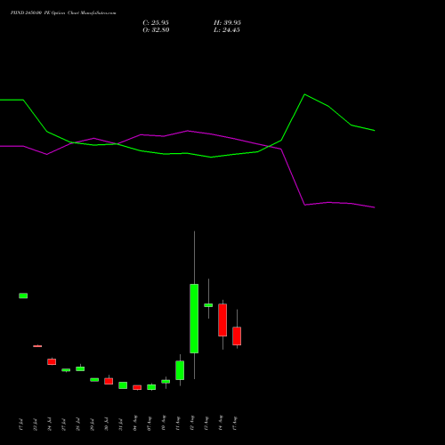Viewport: 445px width, 445px height.
Task: Click the small green candlestick for 13 Aug
Action: pyautogui.click(x=208, y=305)
